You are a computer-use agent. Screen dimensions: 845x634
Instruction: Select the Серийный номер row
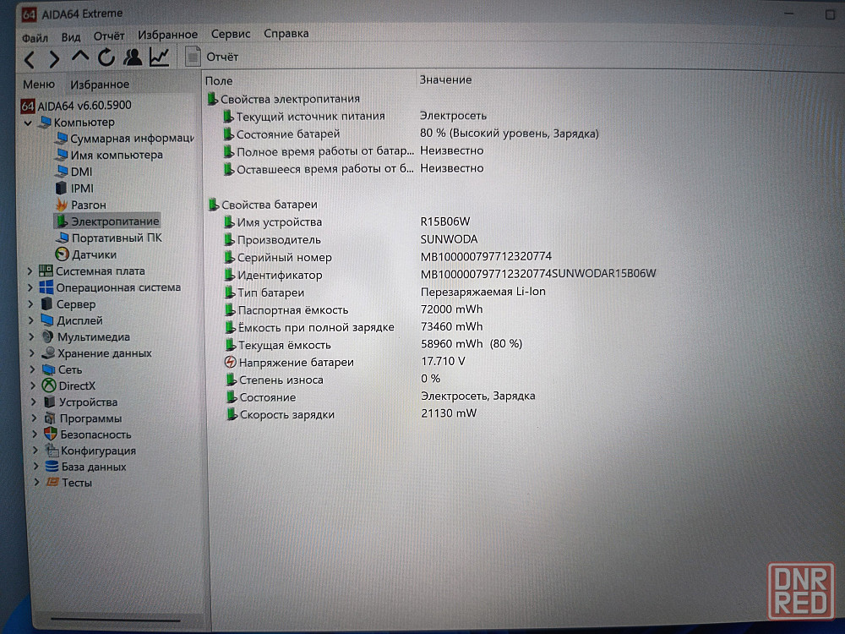tap(388, 257)
